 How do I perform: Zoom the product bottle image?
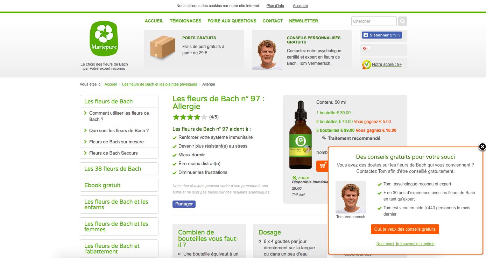301,178
